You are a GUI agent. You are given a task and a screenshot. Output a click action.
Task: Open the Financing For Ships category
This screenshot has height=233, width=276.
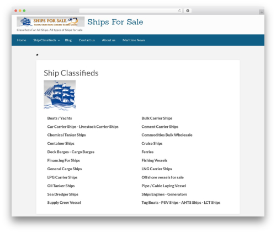[x=63, y=160]
